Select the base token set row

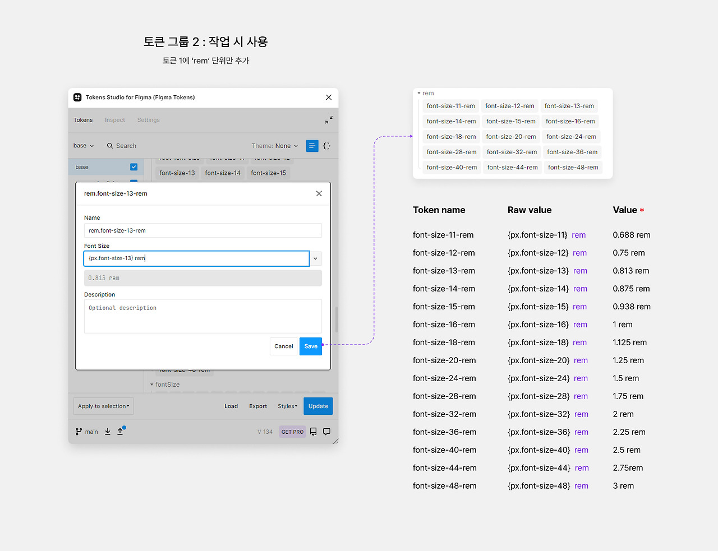tap(106, 167)
